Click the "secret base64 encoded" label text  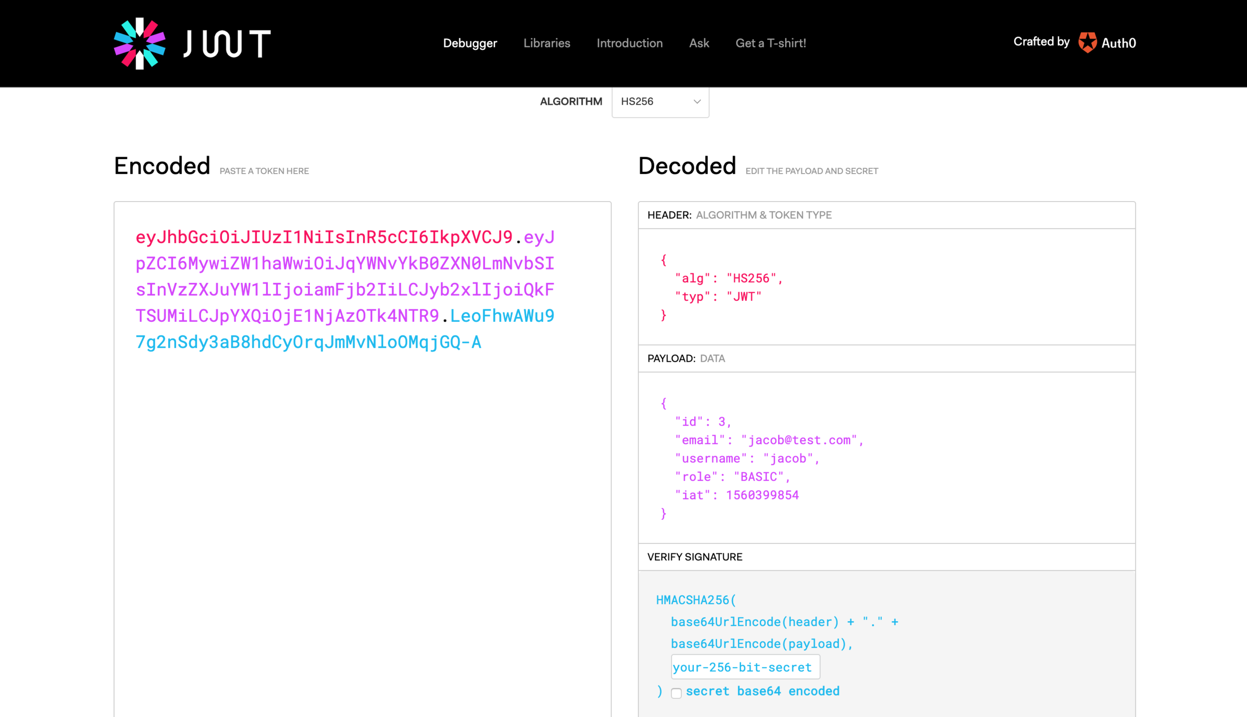[x=762, y=691]
